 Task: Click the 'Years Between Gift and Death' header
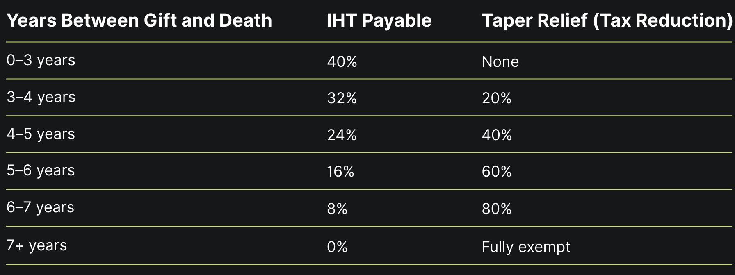[139, 20]
